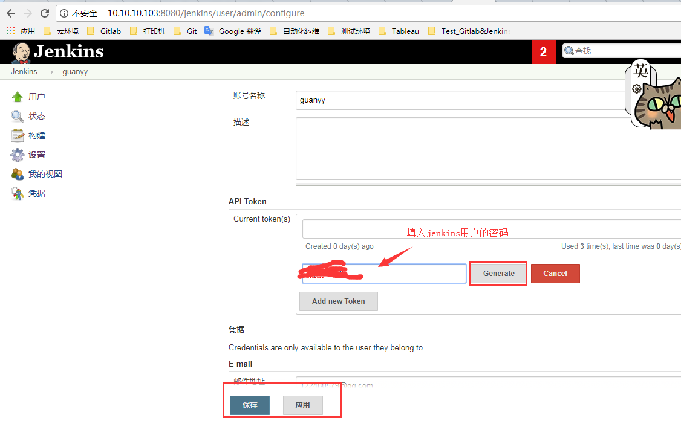Click the 'Credentials are only available' text
The width and height of the screenshot is (681, 421).
click(325, 348)
